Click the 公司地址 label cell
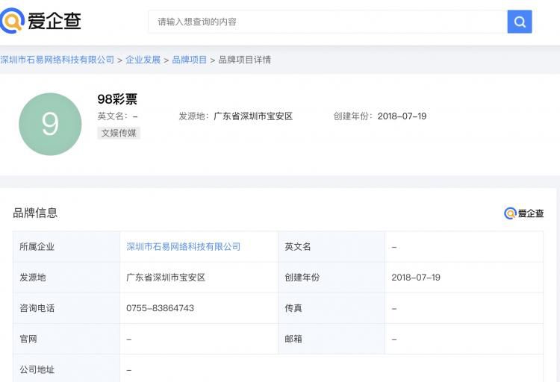 click(x=66, y=369)
